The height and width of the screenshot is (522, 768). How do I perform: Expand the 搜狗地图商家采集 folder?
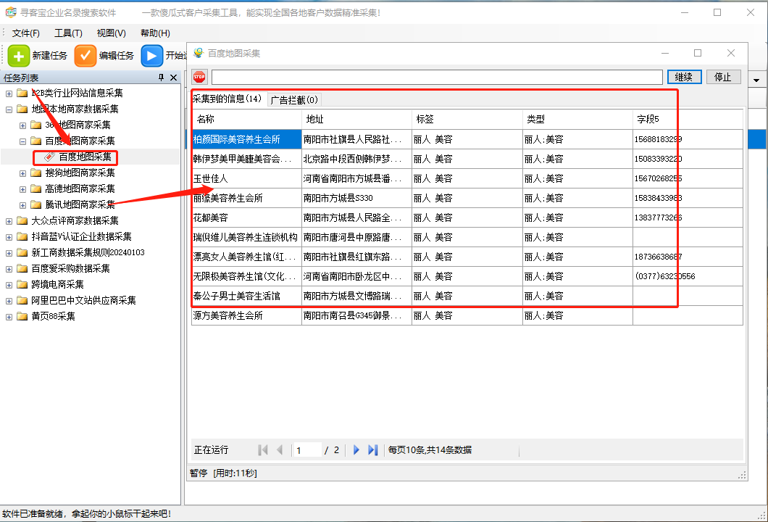22,173
